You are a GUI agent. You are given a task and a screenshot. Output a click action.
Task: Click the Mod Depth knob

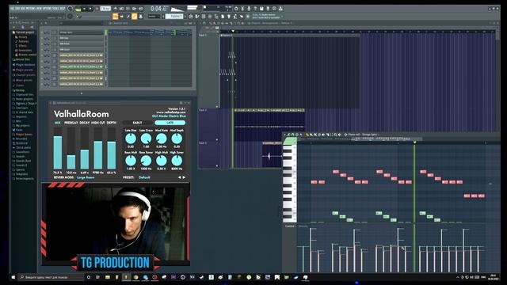177,139
